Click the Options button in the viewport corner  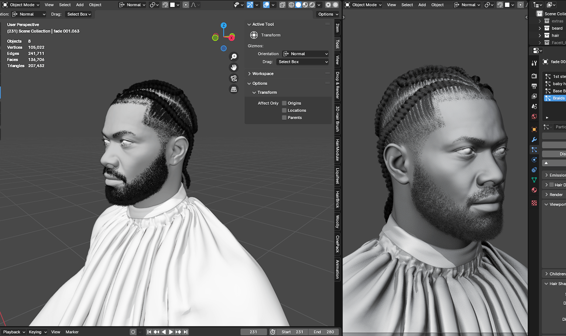[x=326, y=14]
